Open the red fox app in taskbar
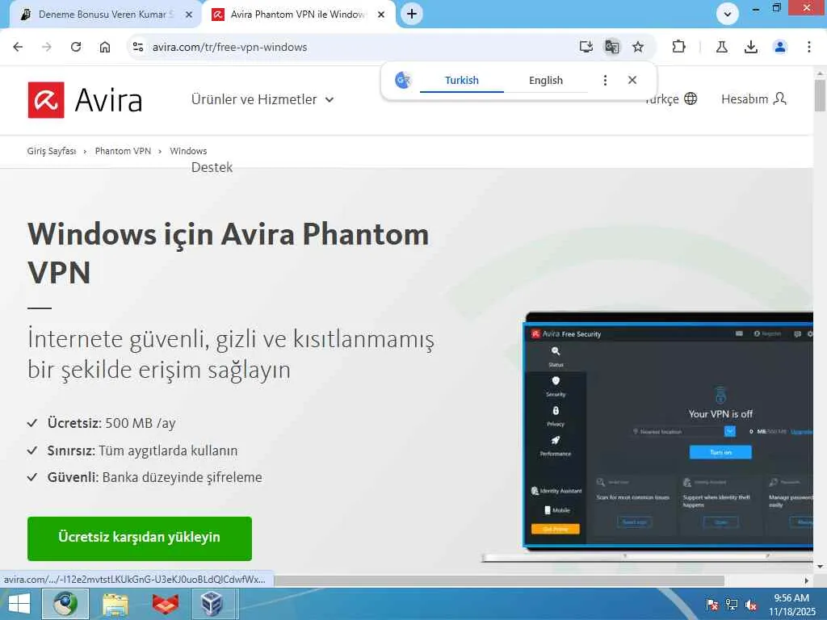 click(166, 604)
